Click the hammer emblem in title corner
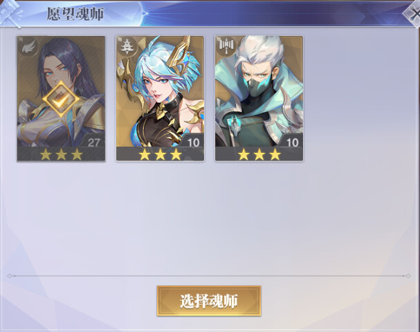Viewport: 420px width, 332px height. (x=10, y=13)
